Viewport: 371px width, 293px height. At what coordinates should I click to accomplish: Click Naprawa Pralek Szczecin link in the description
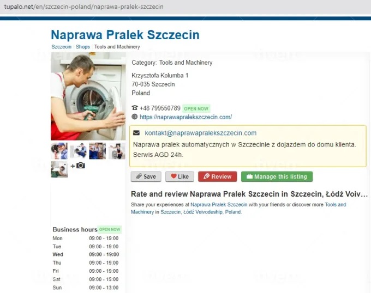tap(219, 205)
